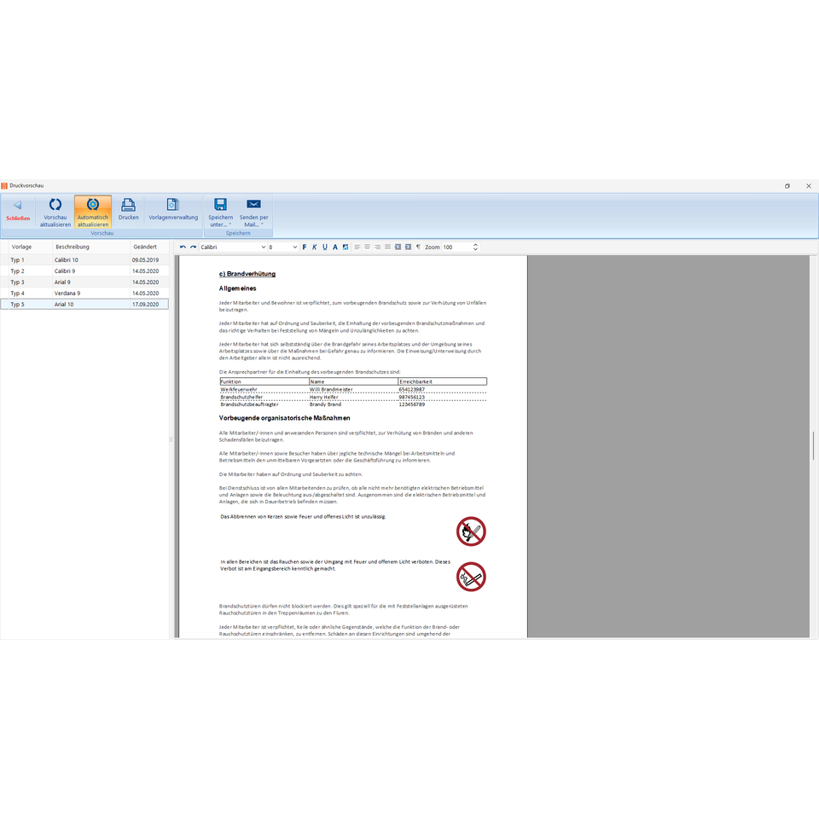The image size is (819, 819).
Task: Click the second indent icon
Action: click(408, 247)
